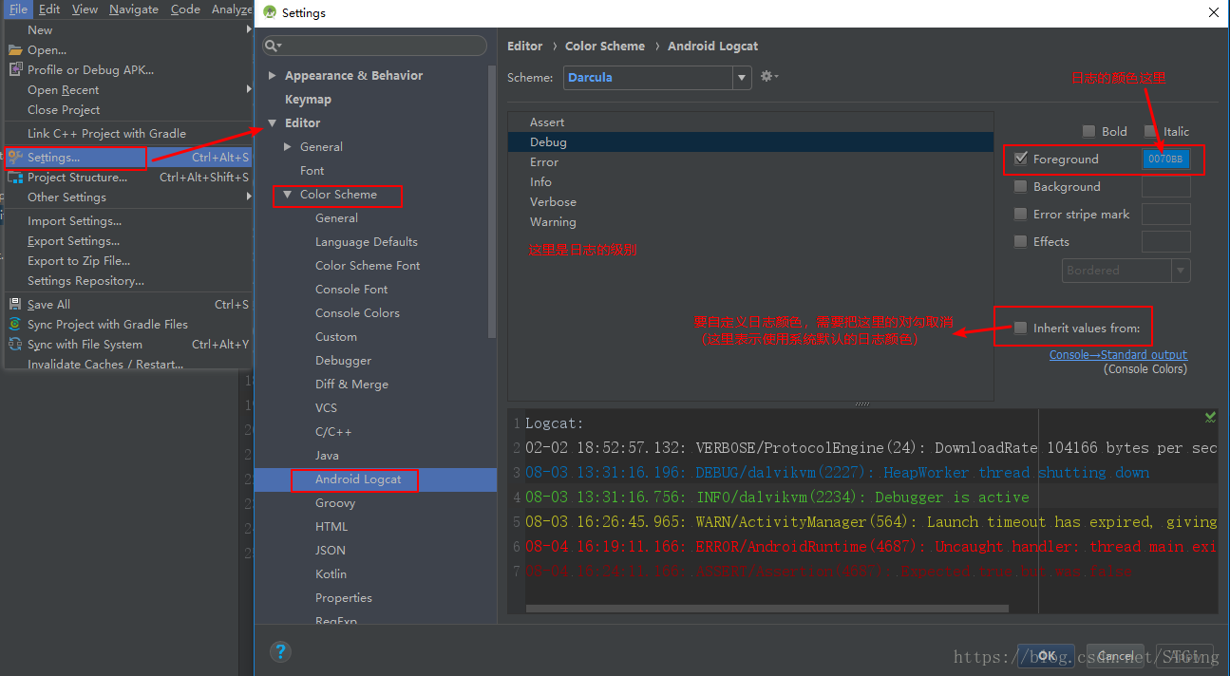
Task: Click the Save All disk icon
Action: [15, 305]
